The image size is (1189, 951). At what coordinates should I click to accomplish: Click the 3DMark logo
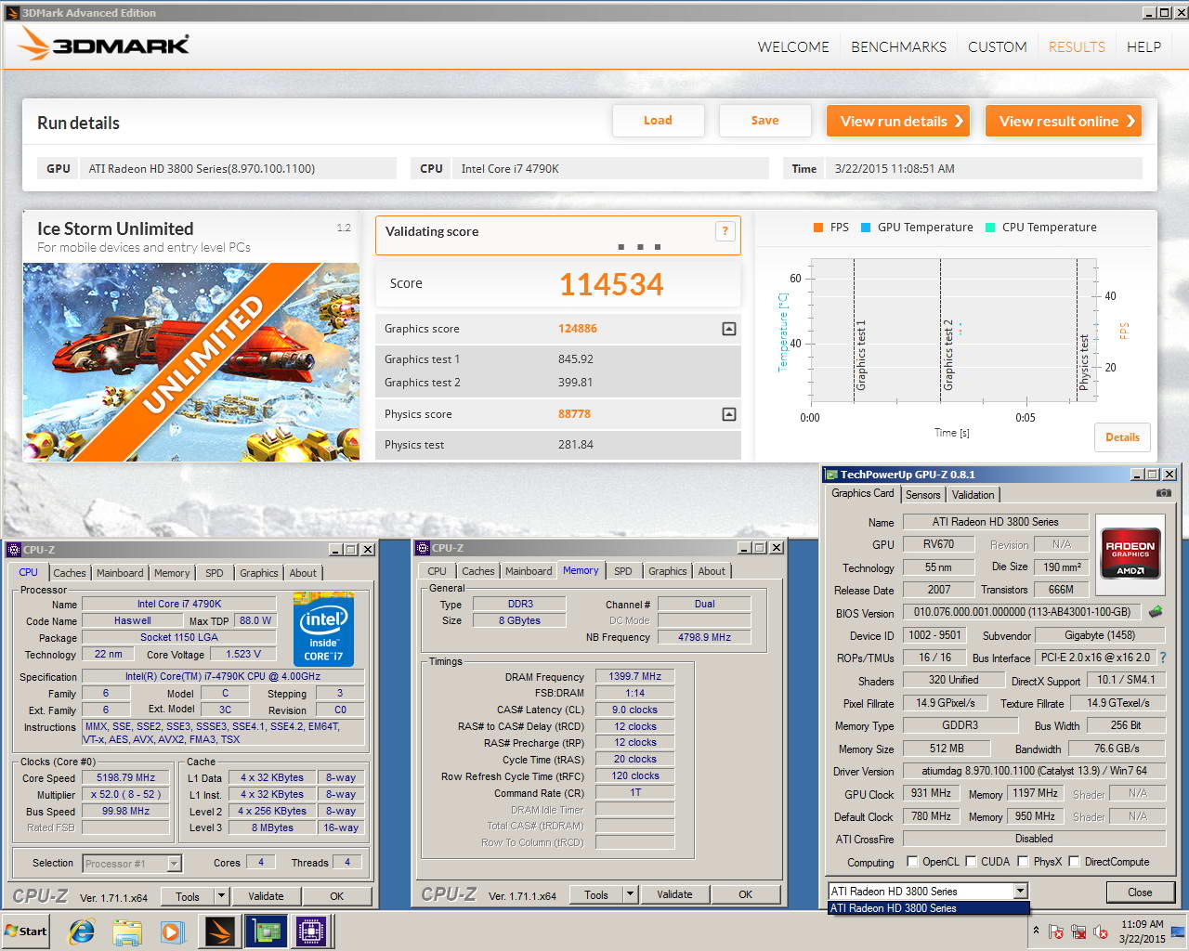click(104, 45)
